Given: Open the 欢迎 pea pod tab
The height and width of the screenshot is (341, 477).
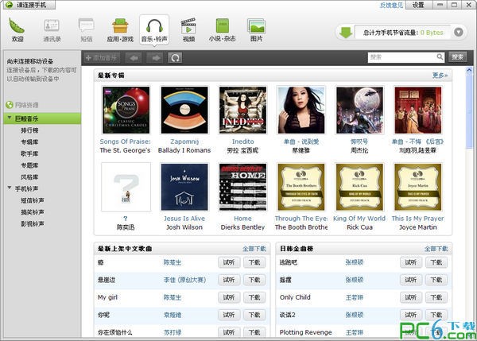Looking at the screenshot, I should pos(17,30).
